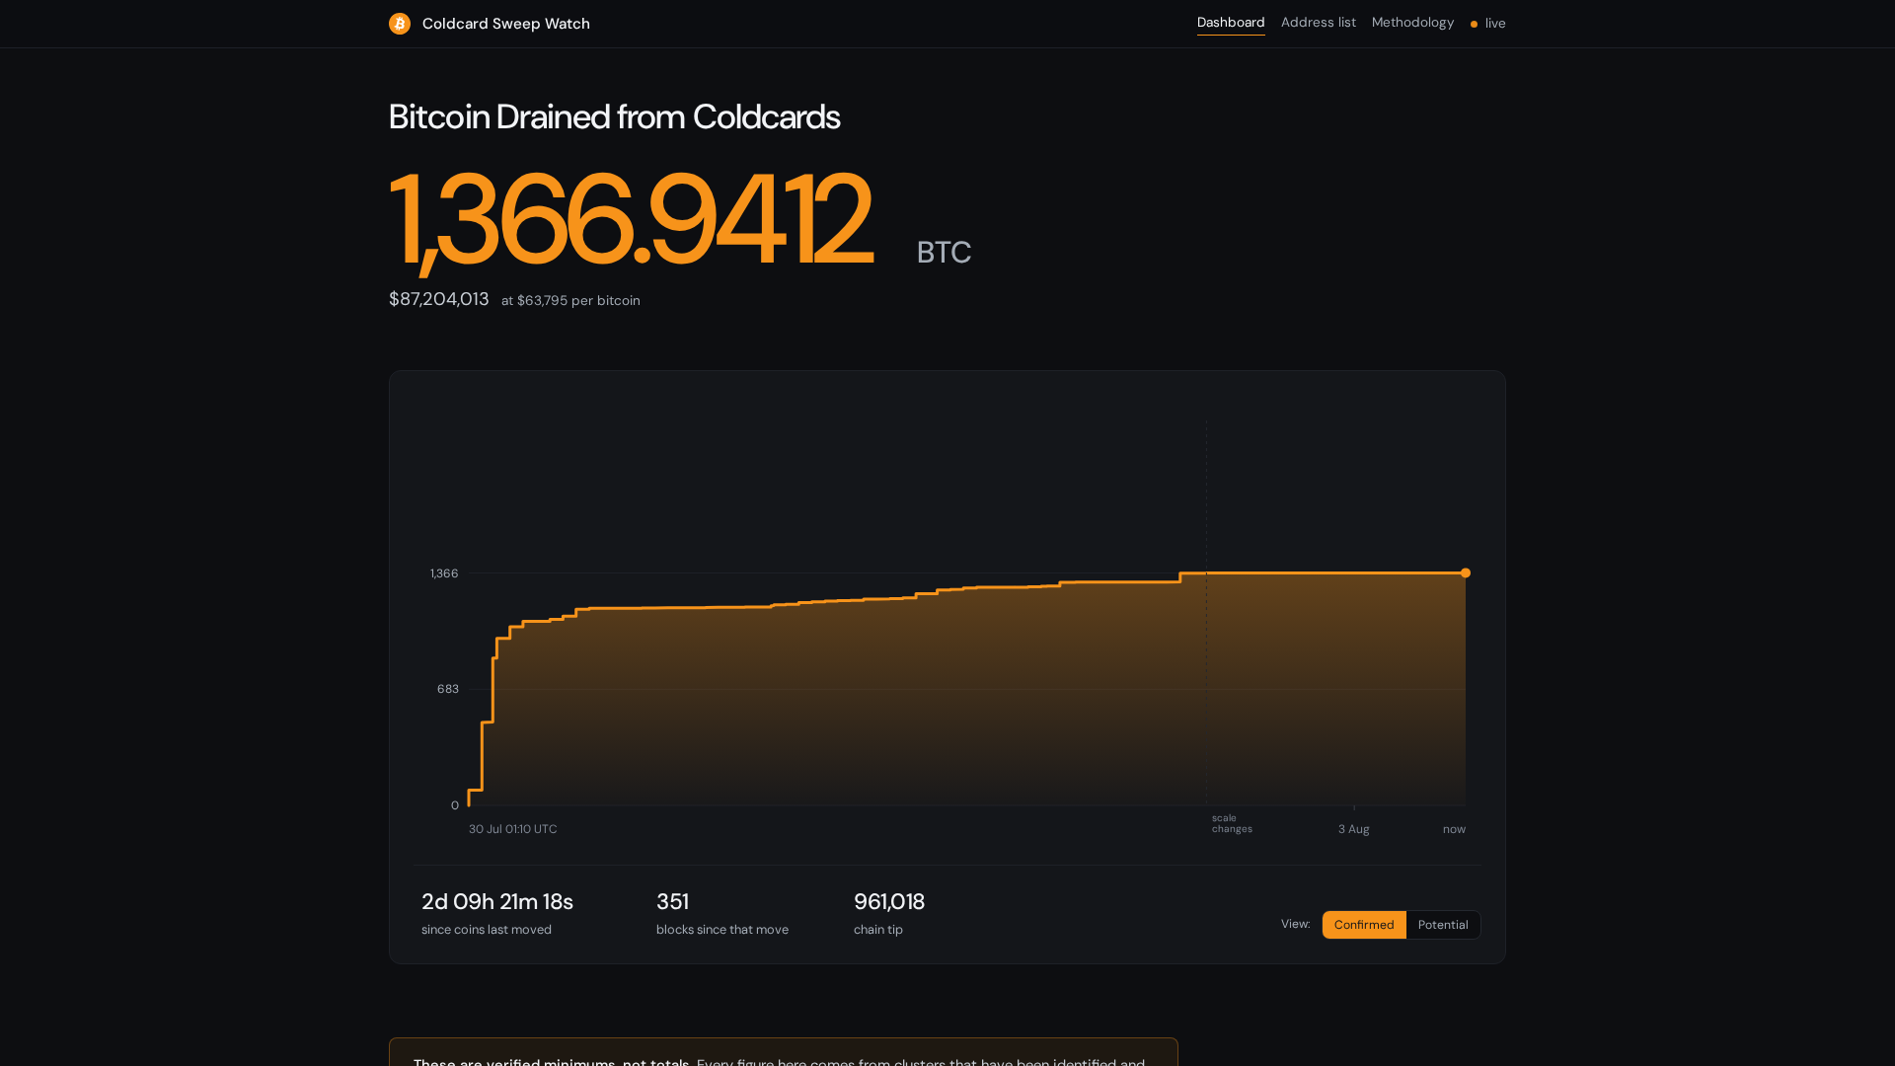Select the Dashboard tab
This screenshot has height=1066, width=1895.
(x=1231, y=23)
